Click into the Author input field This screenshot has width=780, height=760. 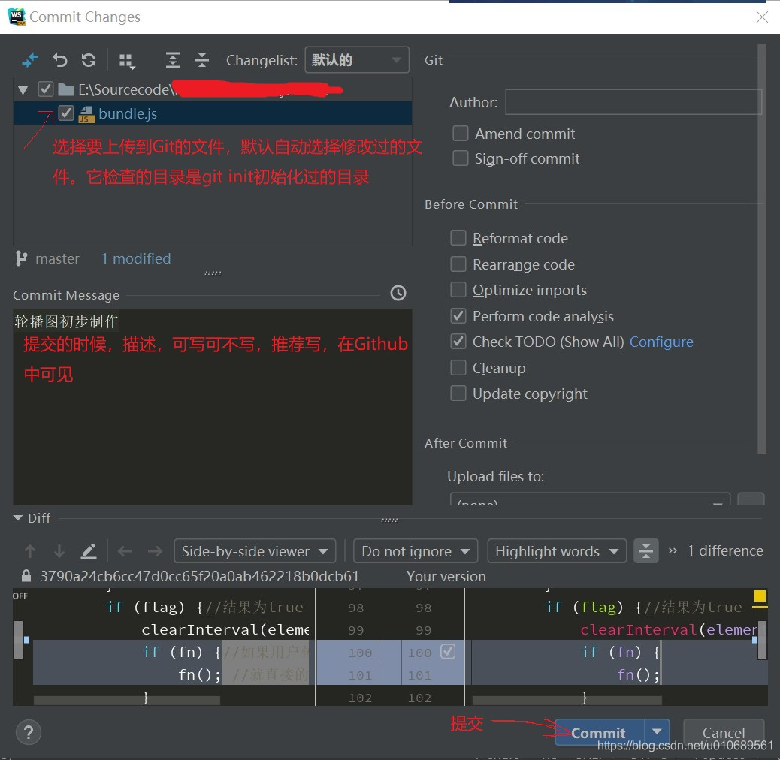click(633, 102)
